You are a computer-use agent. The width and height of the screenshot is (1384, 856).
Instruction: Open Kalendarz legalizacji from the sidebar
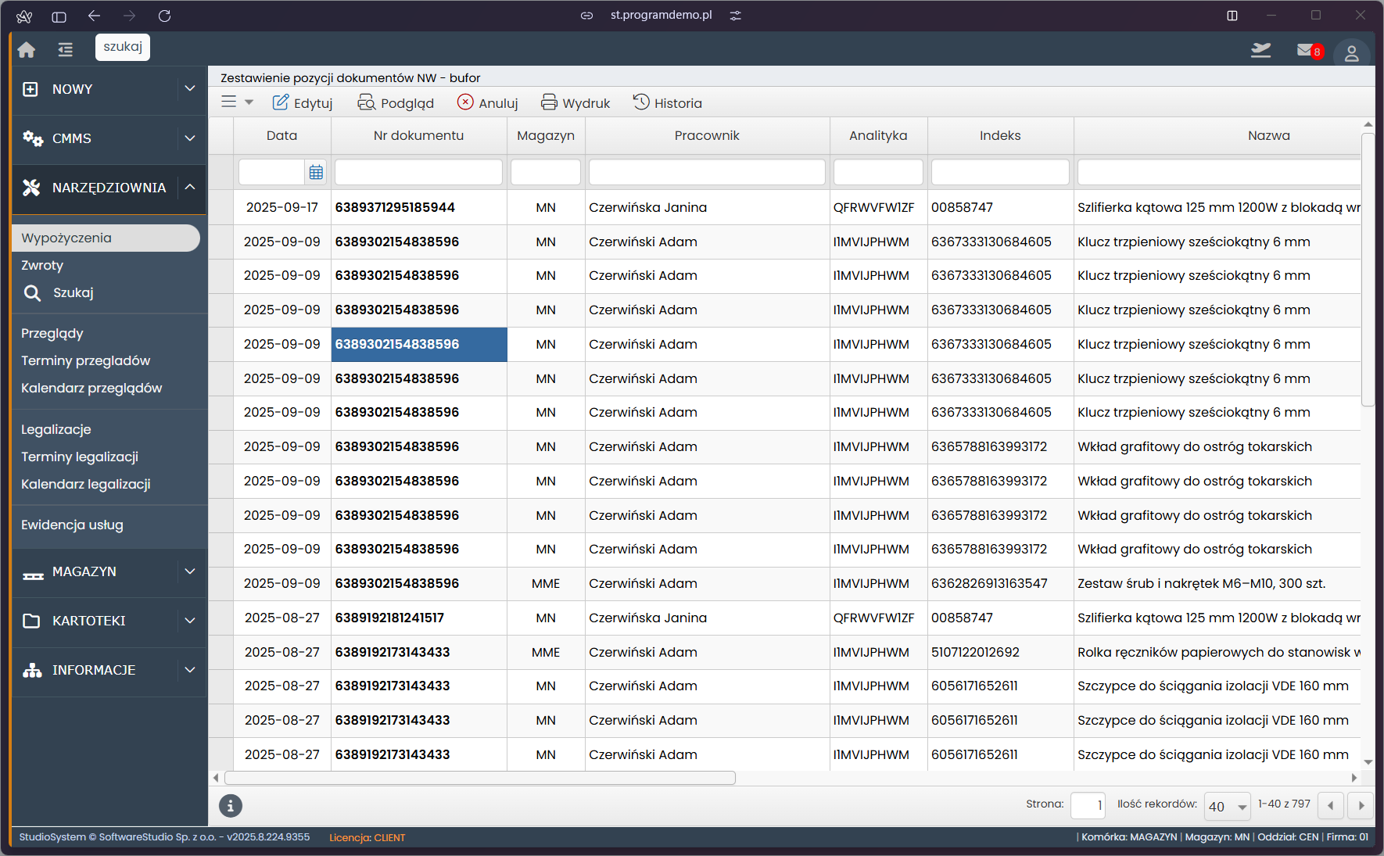[86, 484]
